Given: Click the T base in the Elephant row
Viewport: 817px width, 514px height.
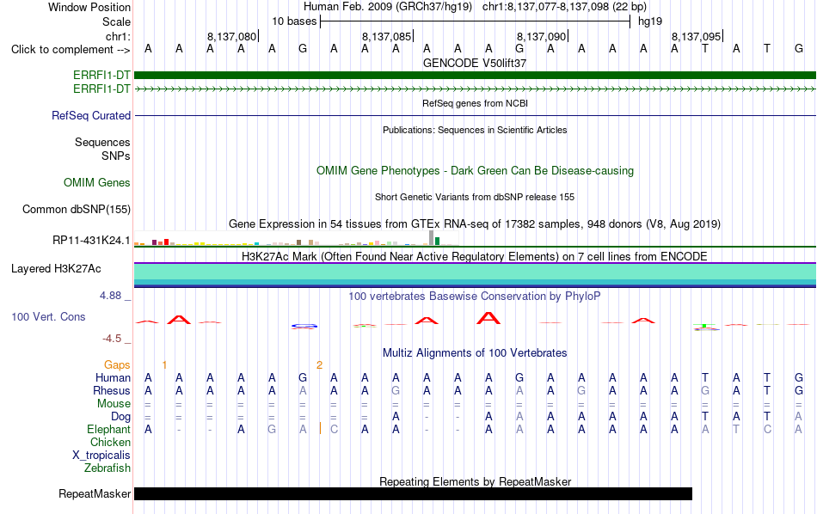Looking at the screenshot, I should (735, 430).
